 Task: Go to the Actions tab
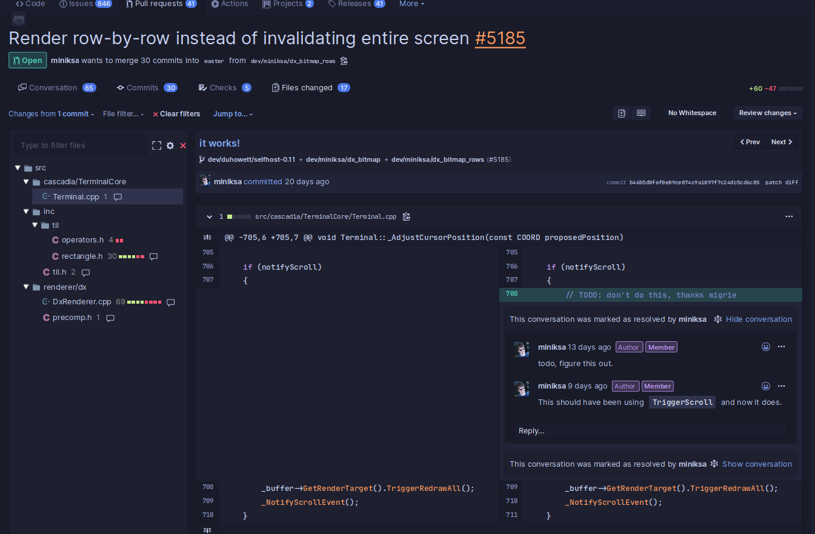tap(230, 4)
